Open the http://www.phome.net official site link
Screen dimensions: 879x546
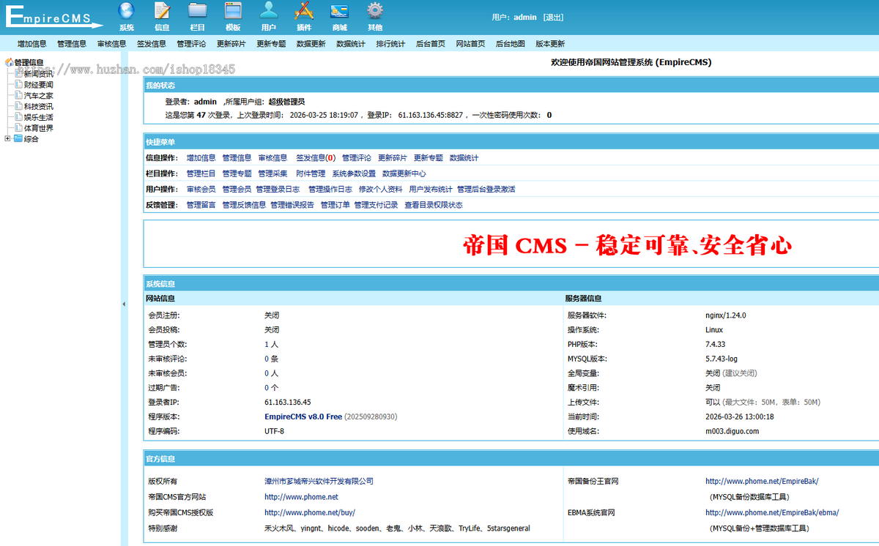(x=301, y=497)
